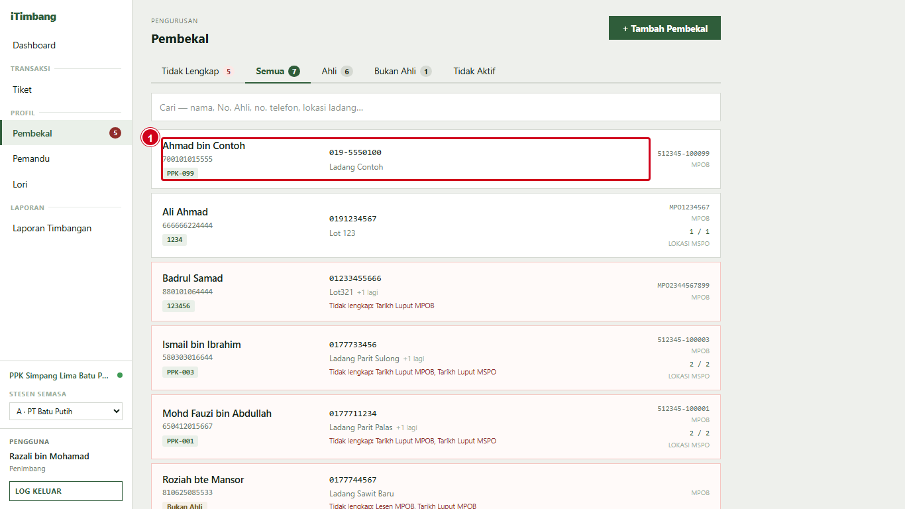The image size is (905, 509).
Task: Select the Semua tab
Action: pos(278,71)
